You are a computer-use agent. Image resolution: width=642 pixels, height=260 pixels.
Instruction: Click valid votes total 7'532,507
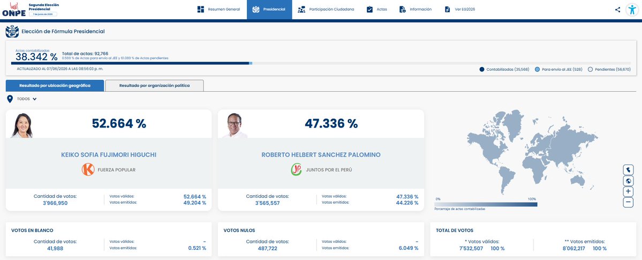click(471, 249)
